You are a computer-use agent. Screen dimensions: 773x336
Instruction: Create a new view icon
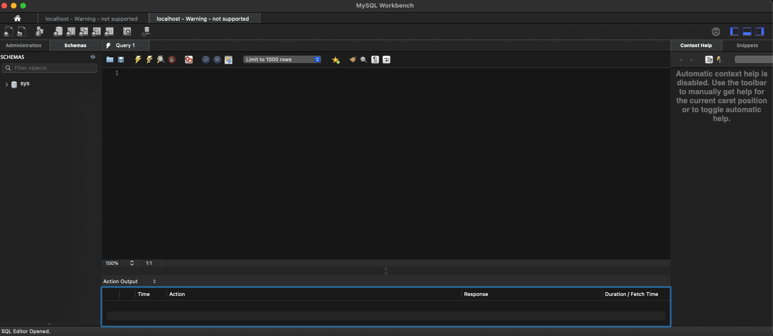pos(83,32)
